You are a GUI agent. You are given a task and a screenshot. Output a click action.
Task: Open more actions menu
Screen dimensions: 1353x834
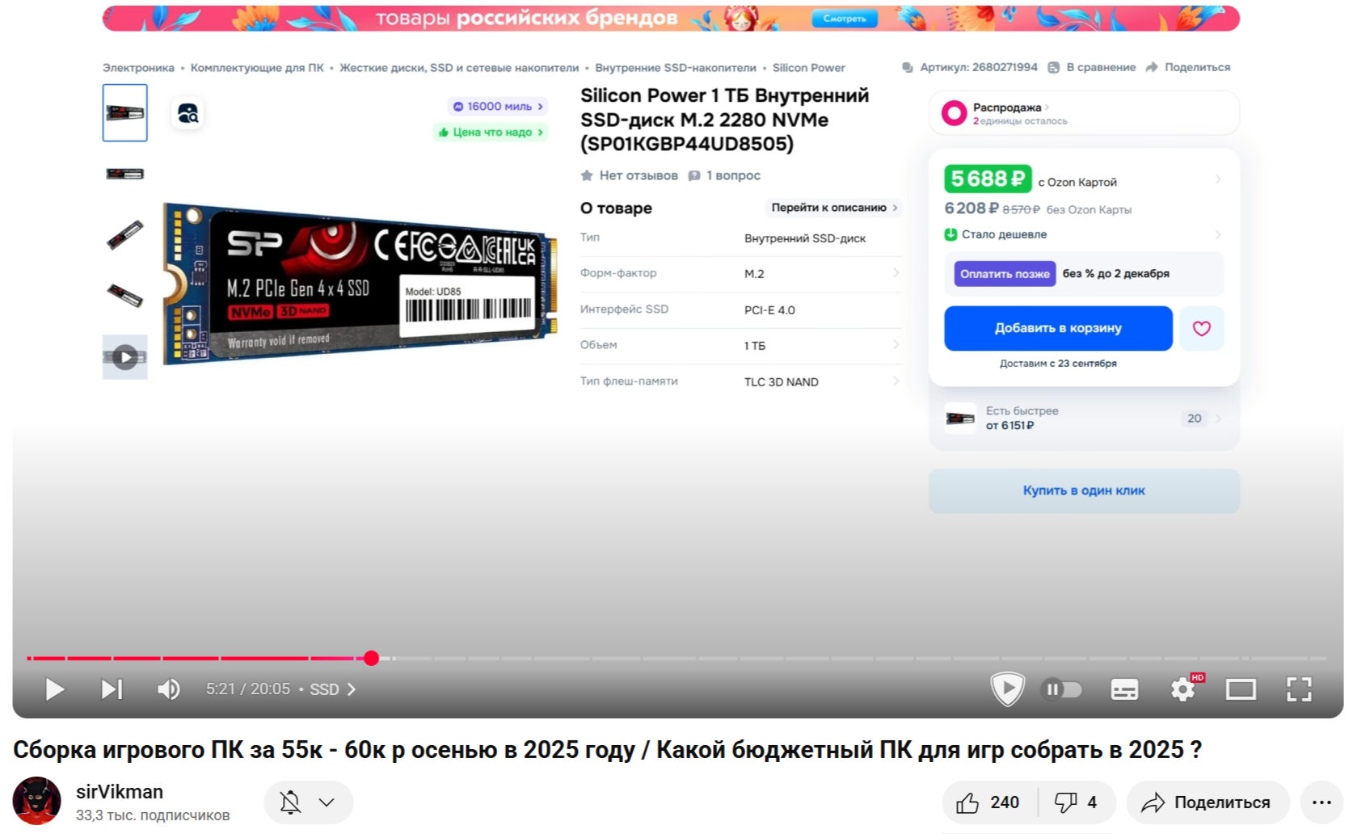[1321, 802]
